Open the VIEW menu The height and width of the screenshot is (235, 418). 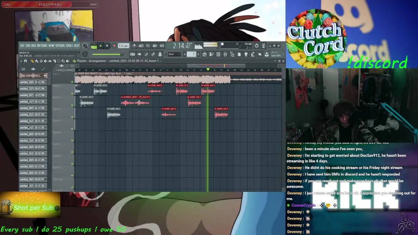click(51, 46)
